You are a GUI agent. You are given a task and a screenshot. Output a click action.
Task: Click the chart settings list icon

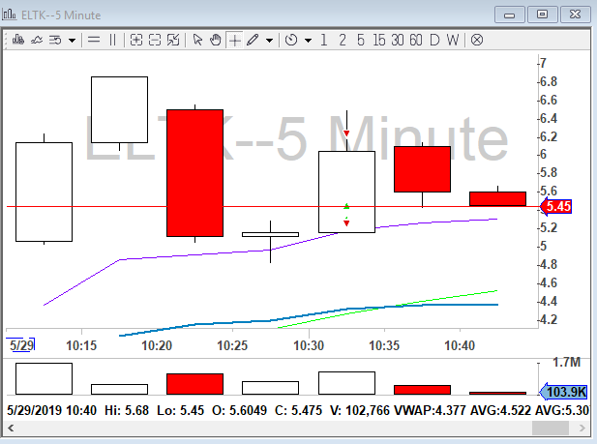[x=55, y=40]
